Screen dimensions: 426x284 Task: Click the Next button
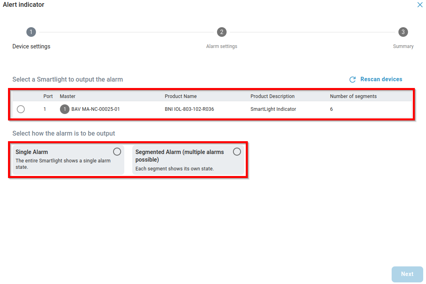point(407,274)
